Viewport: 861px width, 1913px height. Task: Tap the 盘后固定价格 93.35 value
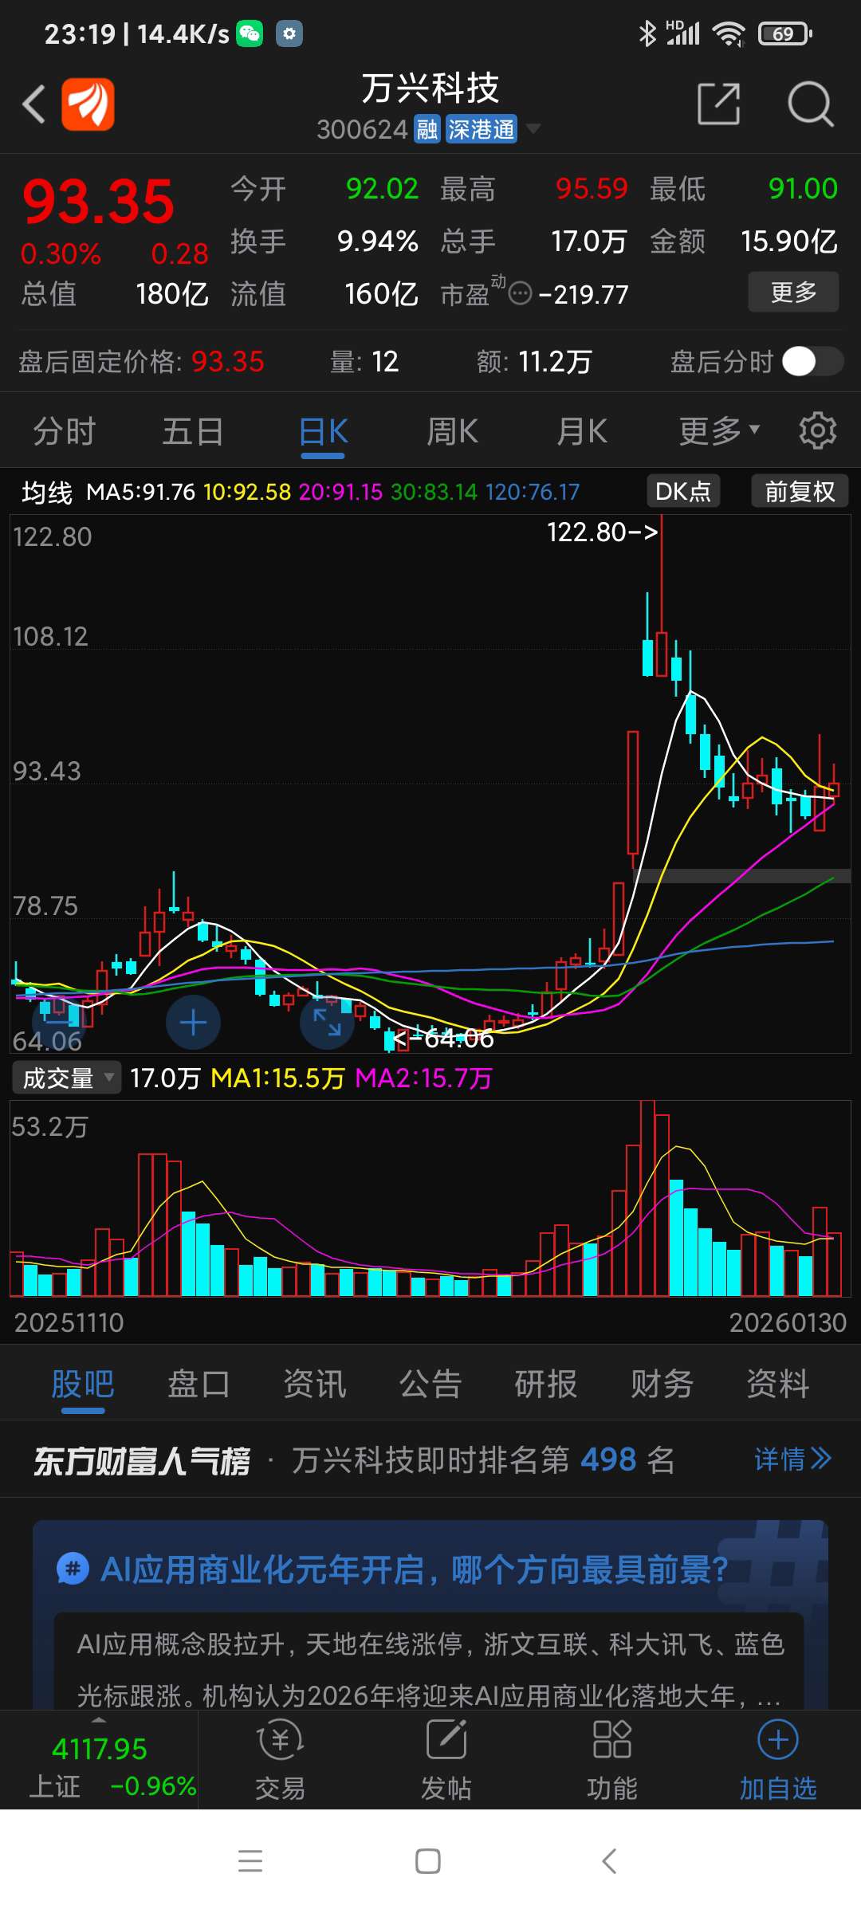(x=227, y=362)
